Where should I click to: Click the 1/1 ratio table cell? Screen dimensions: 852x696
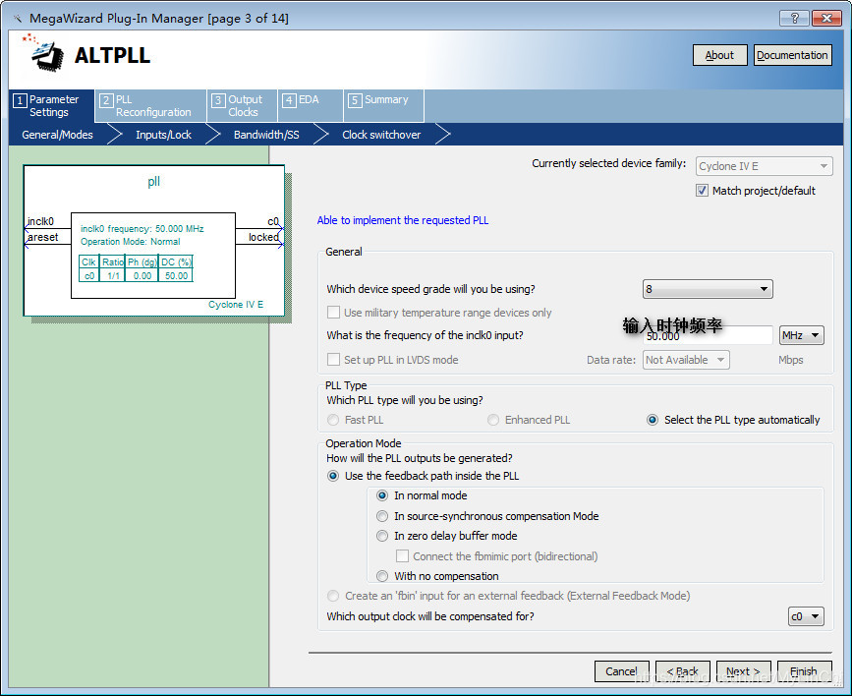[x=113, y=275]
